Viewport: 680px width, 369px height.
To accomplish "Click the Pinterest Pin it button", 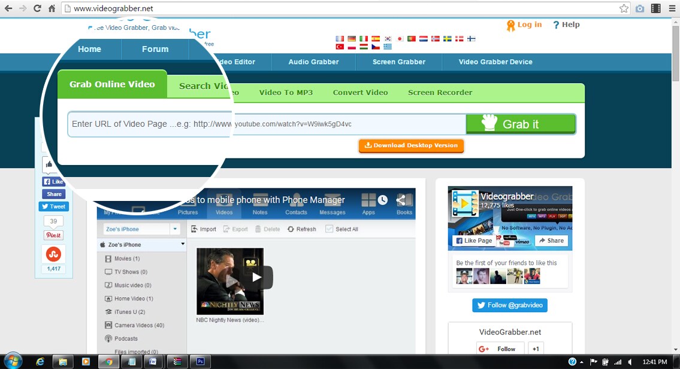I will tap(54, 235).
